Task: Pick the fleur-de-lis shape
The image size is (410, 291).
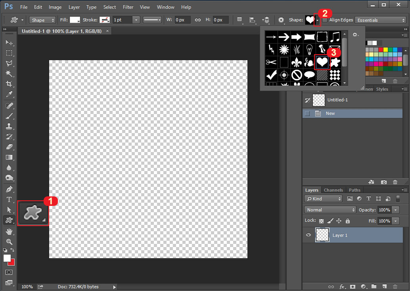Action: [x=297, y=63]
